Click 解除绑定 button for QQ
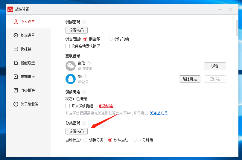242x160 pixels. click(x=190, y=79)
